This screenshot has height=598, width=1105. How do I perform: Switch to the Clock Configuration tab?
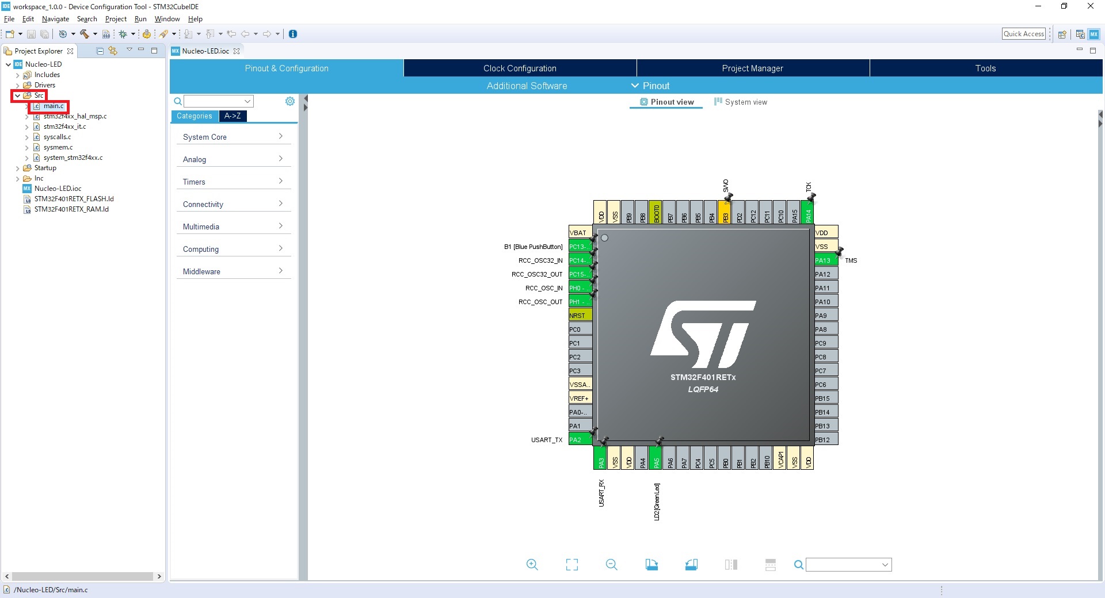point(520,68)
